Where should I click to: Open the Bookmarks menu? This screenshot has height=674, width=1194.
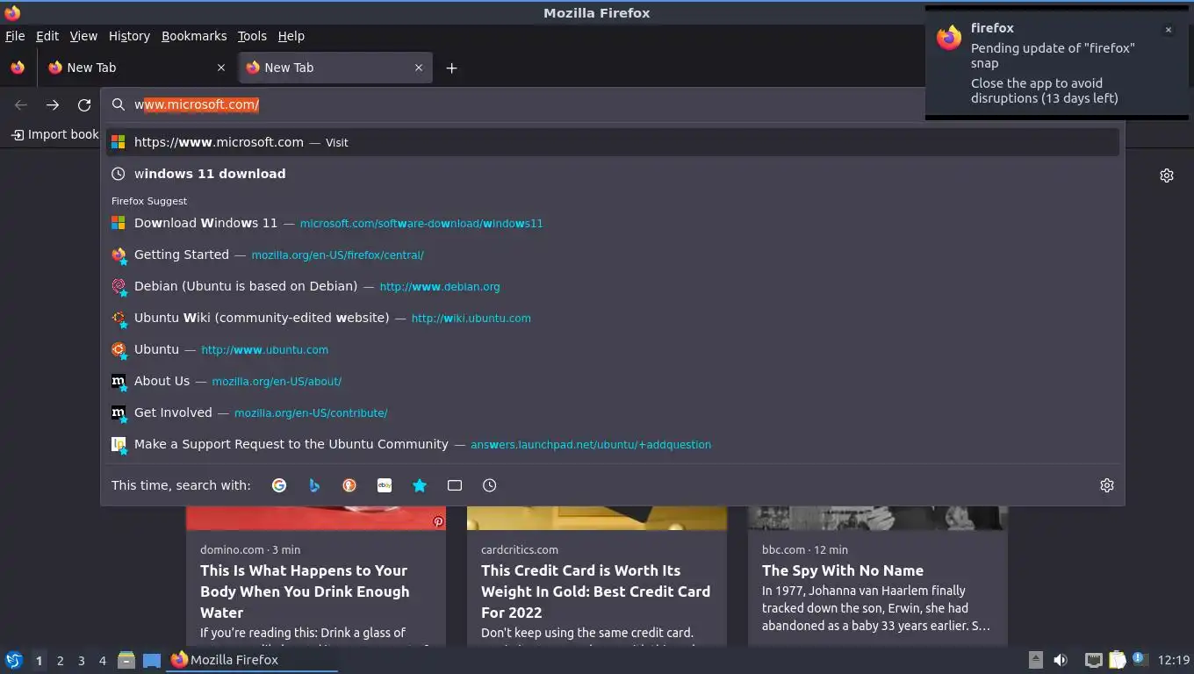coord(194,36)
